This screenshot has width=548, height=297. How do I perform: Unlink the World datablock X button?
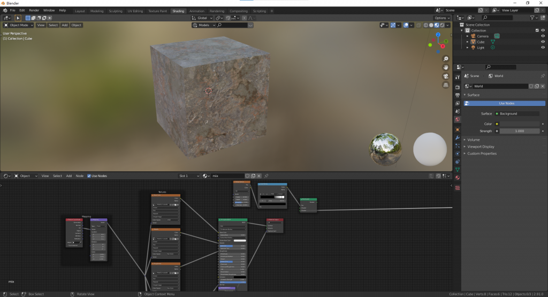(543, 86)
